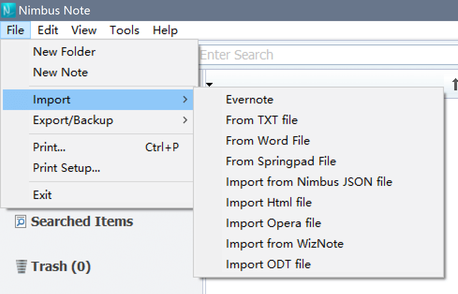
Task: Open the Tools menu
Action: (x=125, y=30)
